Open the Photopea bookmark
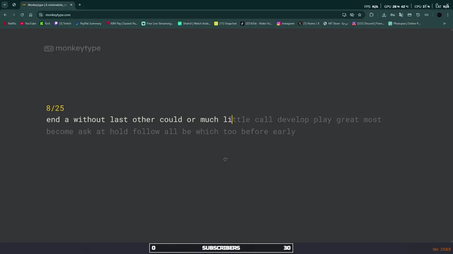The image size is (453, 254). click(404, 24)
